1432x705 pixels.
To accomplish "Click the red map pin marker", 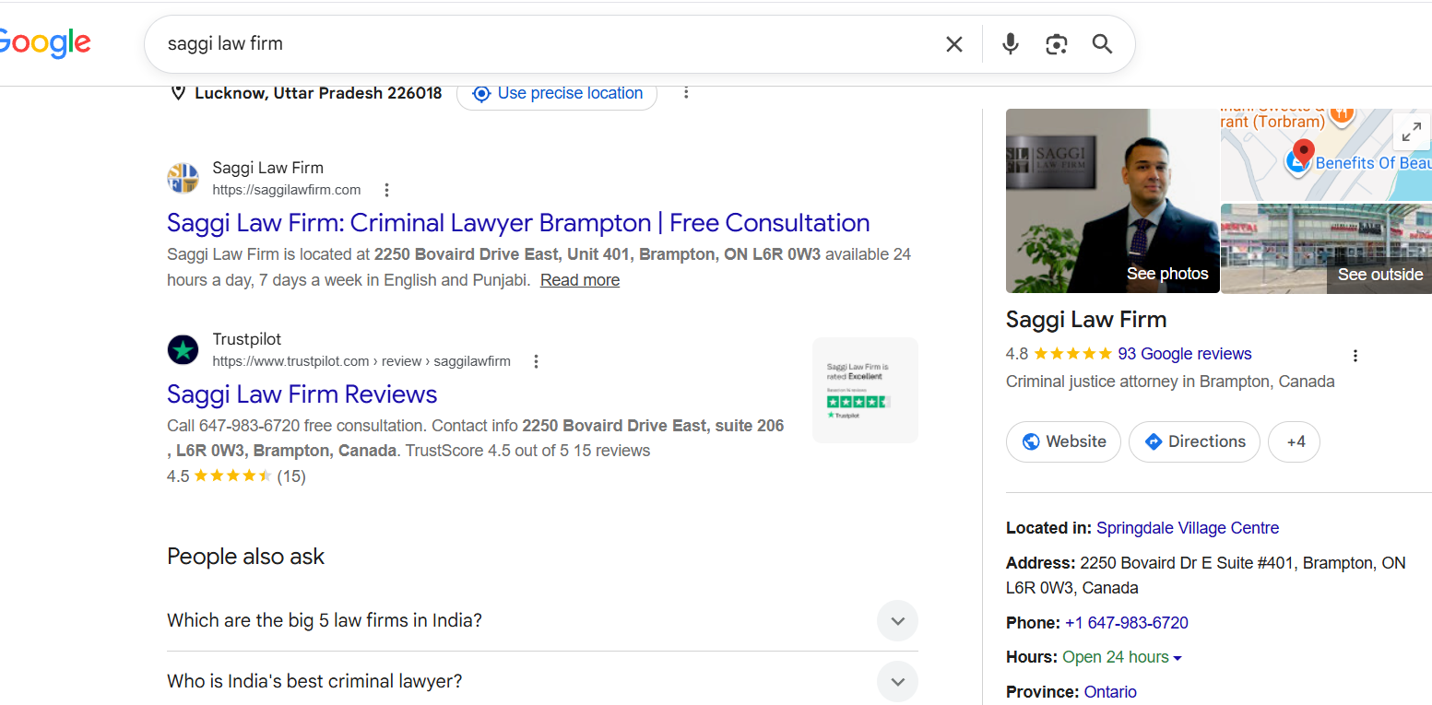I will (x=1303, y=153).
